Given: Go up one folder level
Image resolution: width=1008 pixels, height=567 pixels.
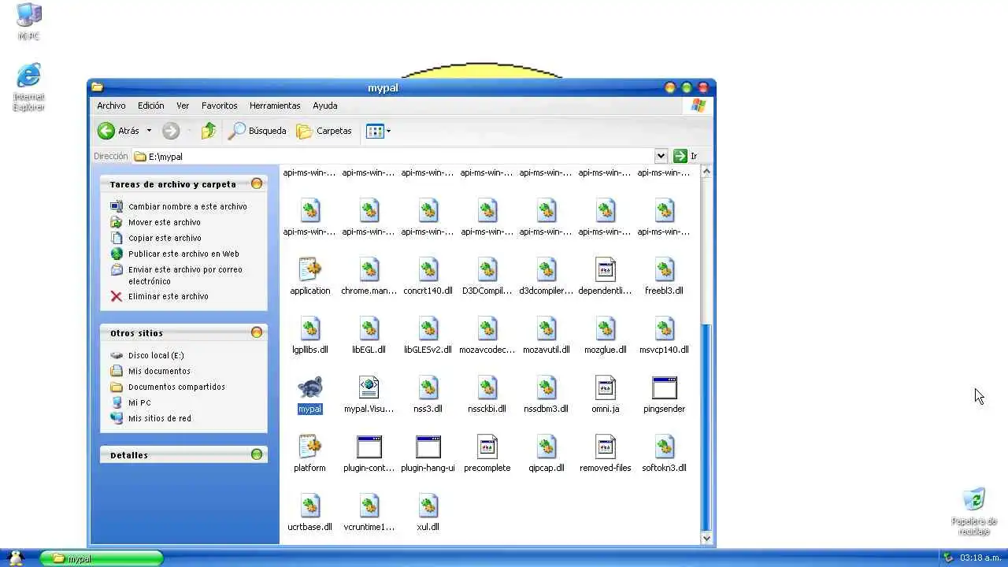Looking at the screenshot, I should coord(208,131).
